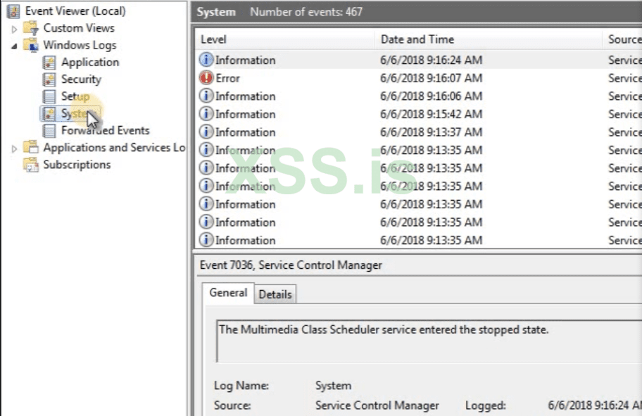Select the General tab
Viewport: 642px width, 416px height.
tap(228, 293)
